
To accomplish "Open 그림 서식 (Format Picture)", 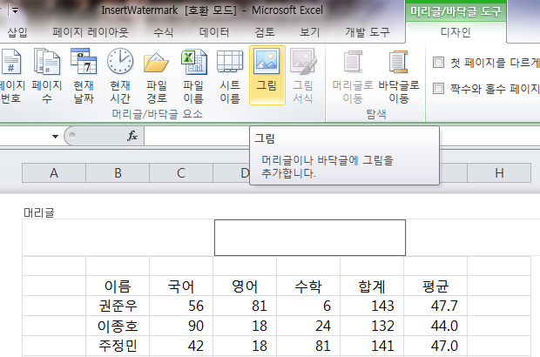I will coord(303,76).
